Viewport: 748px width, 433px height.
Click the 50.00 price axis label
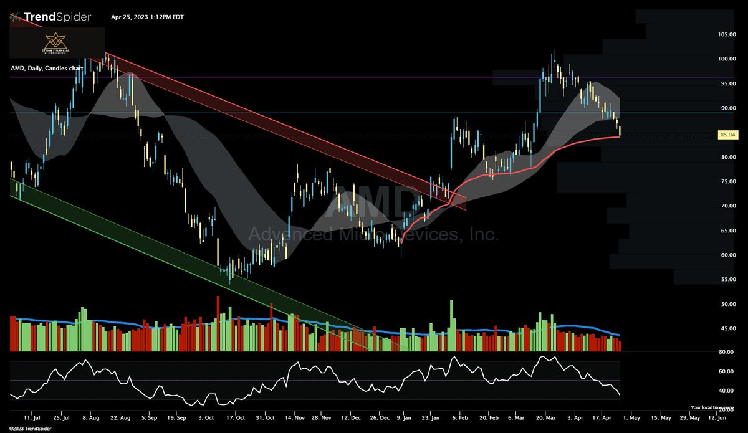(728, 304)
